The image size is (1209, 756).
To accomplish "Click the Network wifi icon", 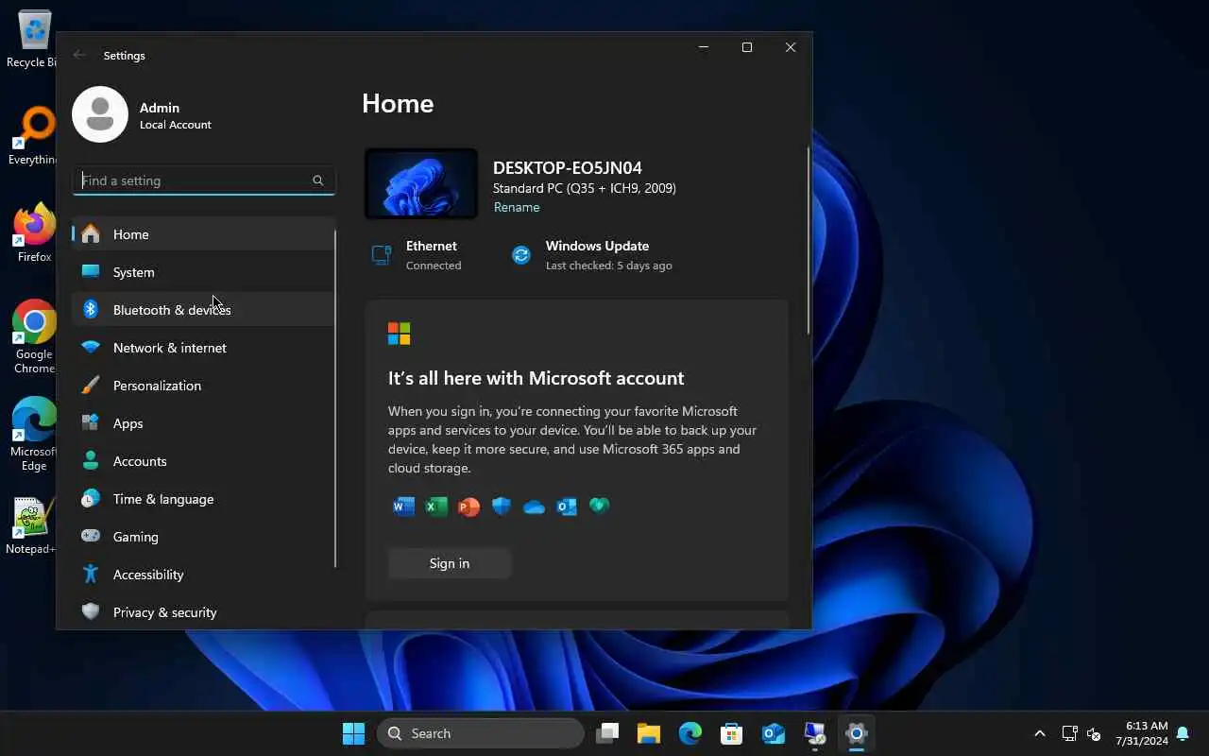I will 91,348.
